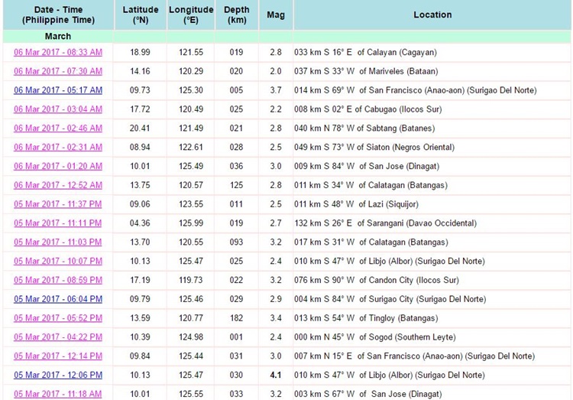Select the 04.36 latitude value
Screen dimensions: 573x400
click(140, 223)
